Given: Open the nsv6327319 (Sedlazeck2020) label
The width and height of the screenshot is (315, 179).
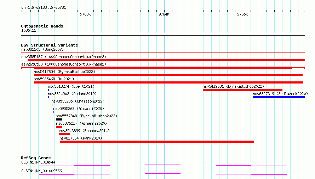Looking at the screenshot, I should point(280,94).
